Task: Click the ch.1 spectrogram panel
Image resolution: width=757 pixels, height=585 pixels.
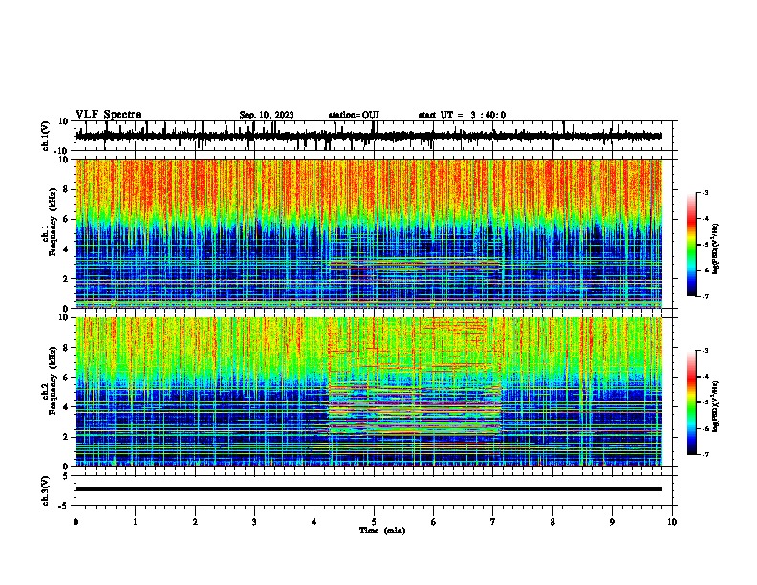Action: (369, 233)
